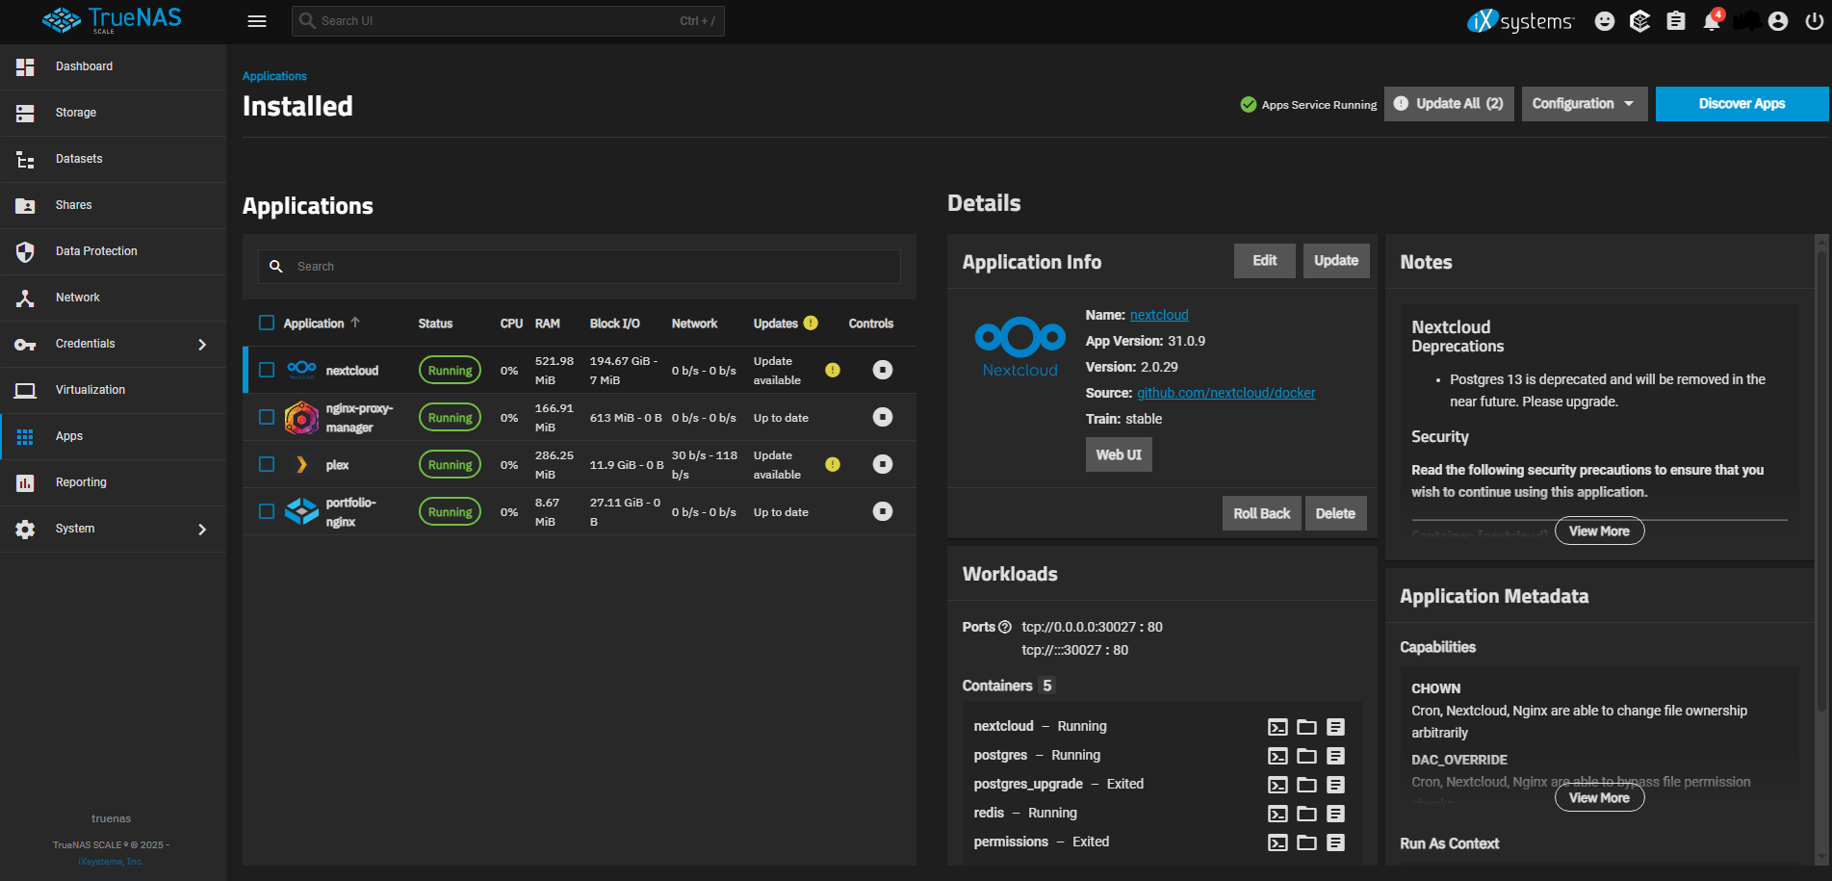Select the checkbox for the nextcloud app row
This screenshot has height=881, width=1832.
pyautogui.click(x=267, y=370)
